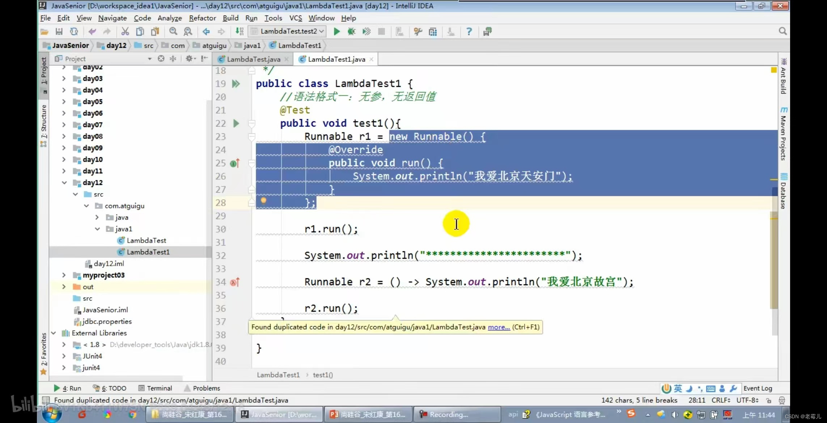Toggle the 1: Project tool window
The image size is (827, 423).
pos(44,70)
